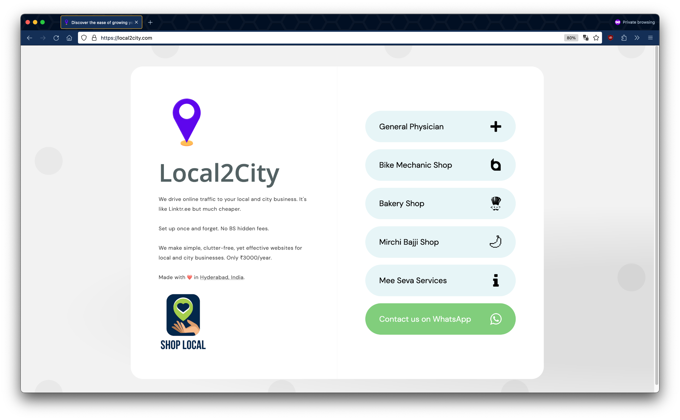Click the Contact us on WhatsApp button
Screen dimensions: 680x420
coord(440,319)
